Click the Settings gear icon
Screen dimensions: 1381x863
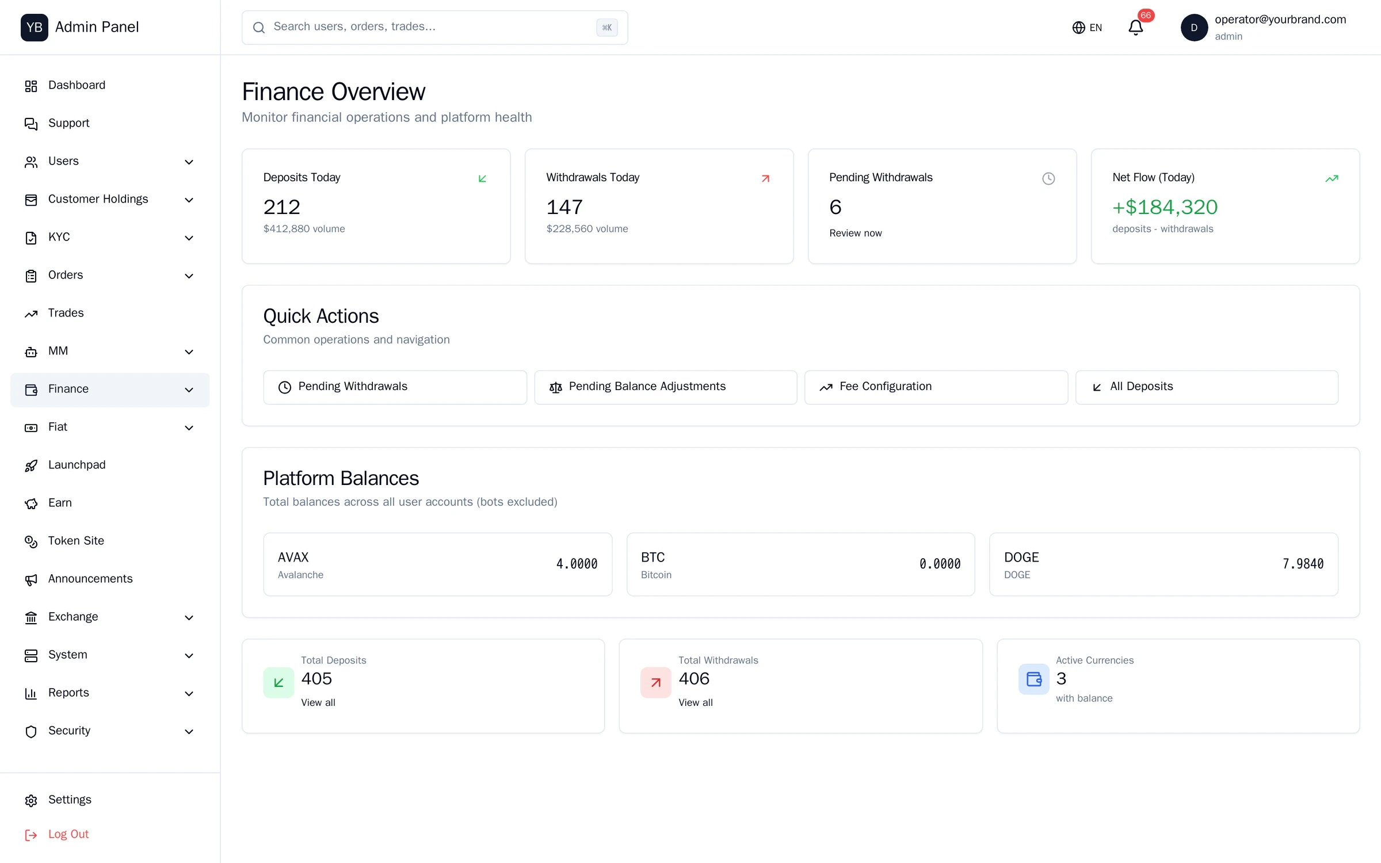pos(31,800)
